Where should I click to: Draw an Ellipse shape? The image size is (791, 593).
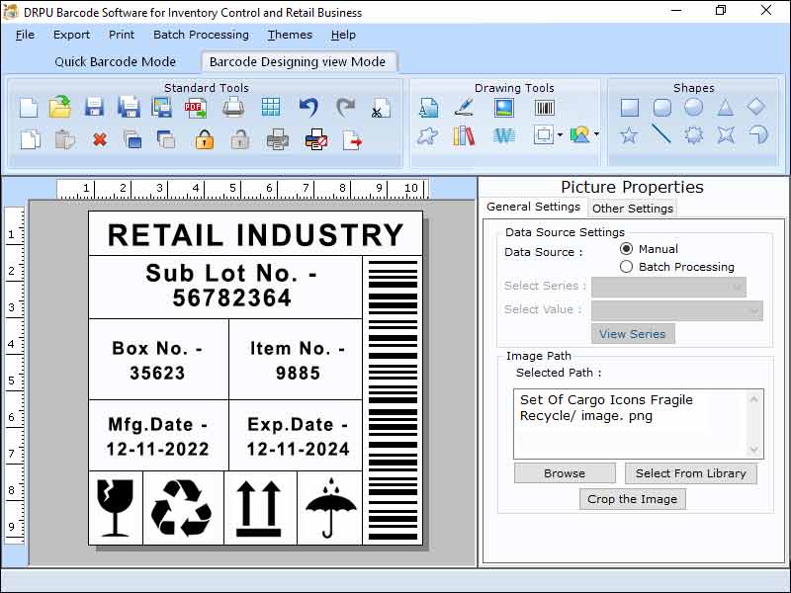tap(694, 108)
